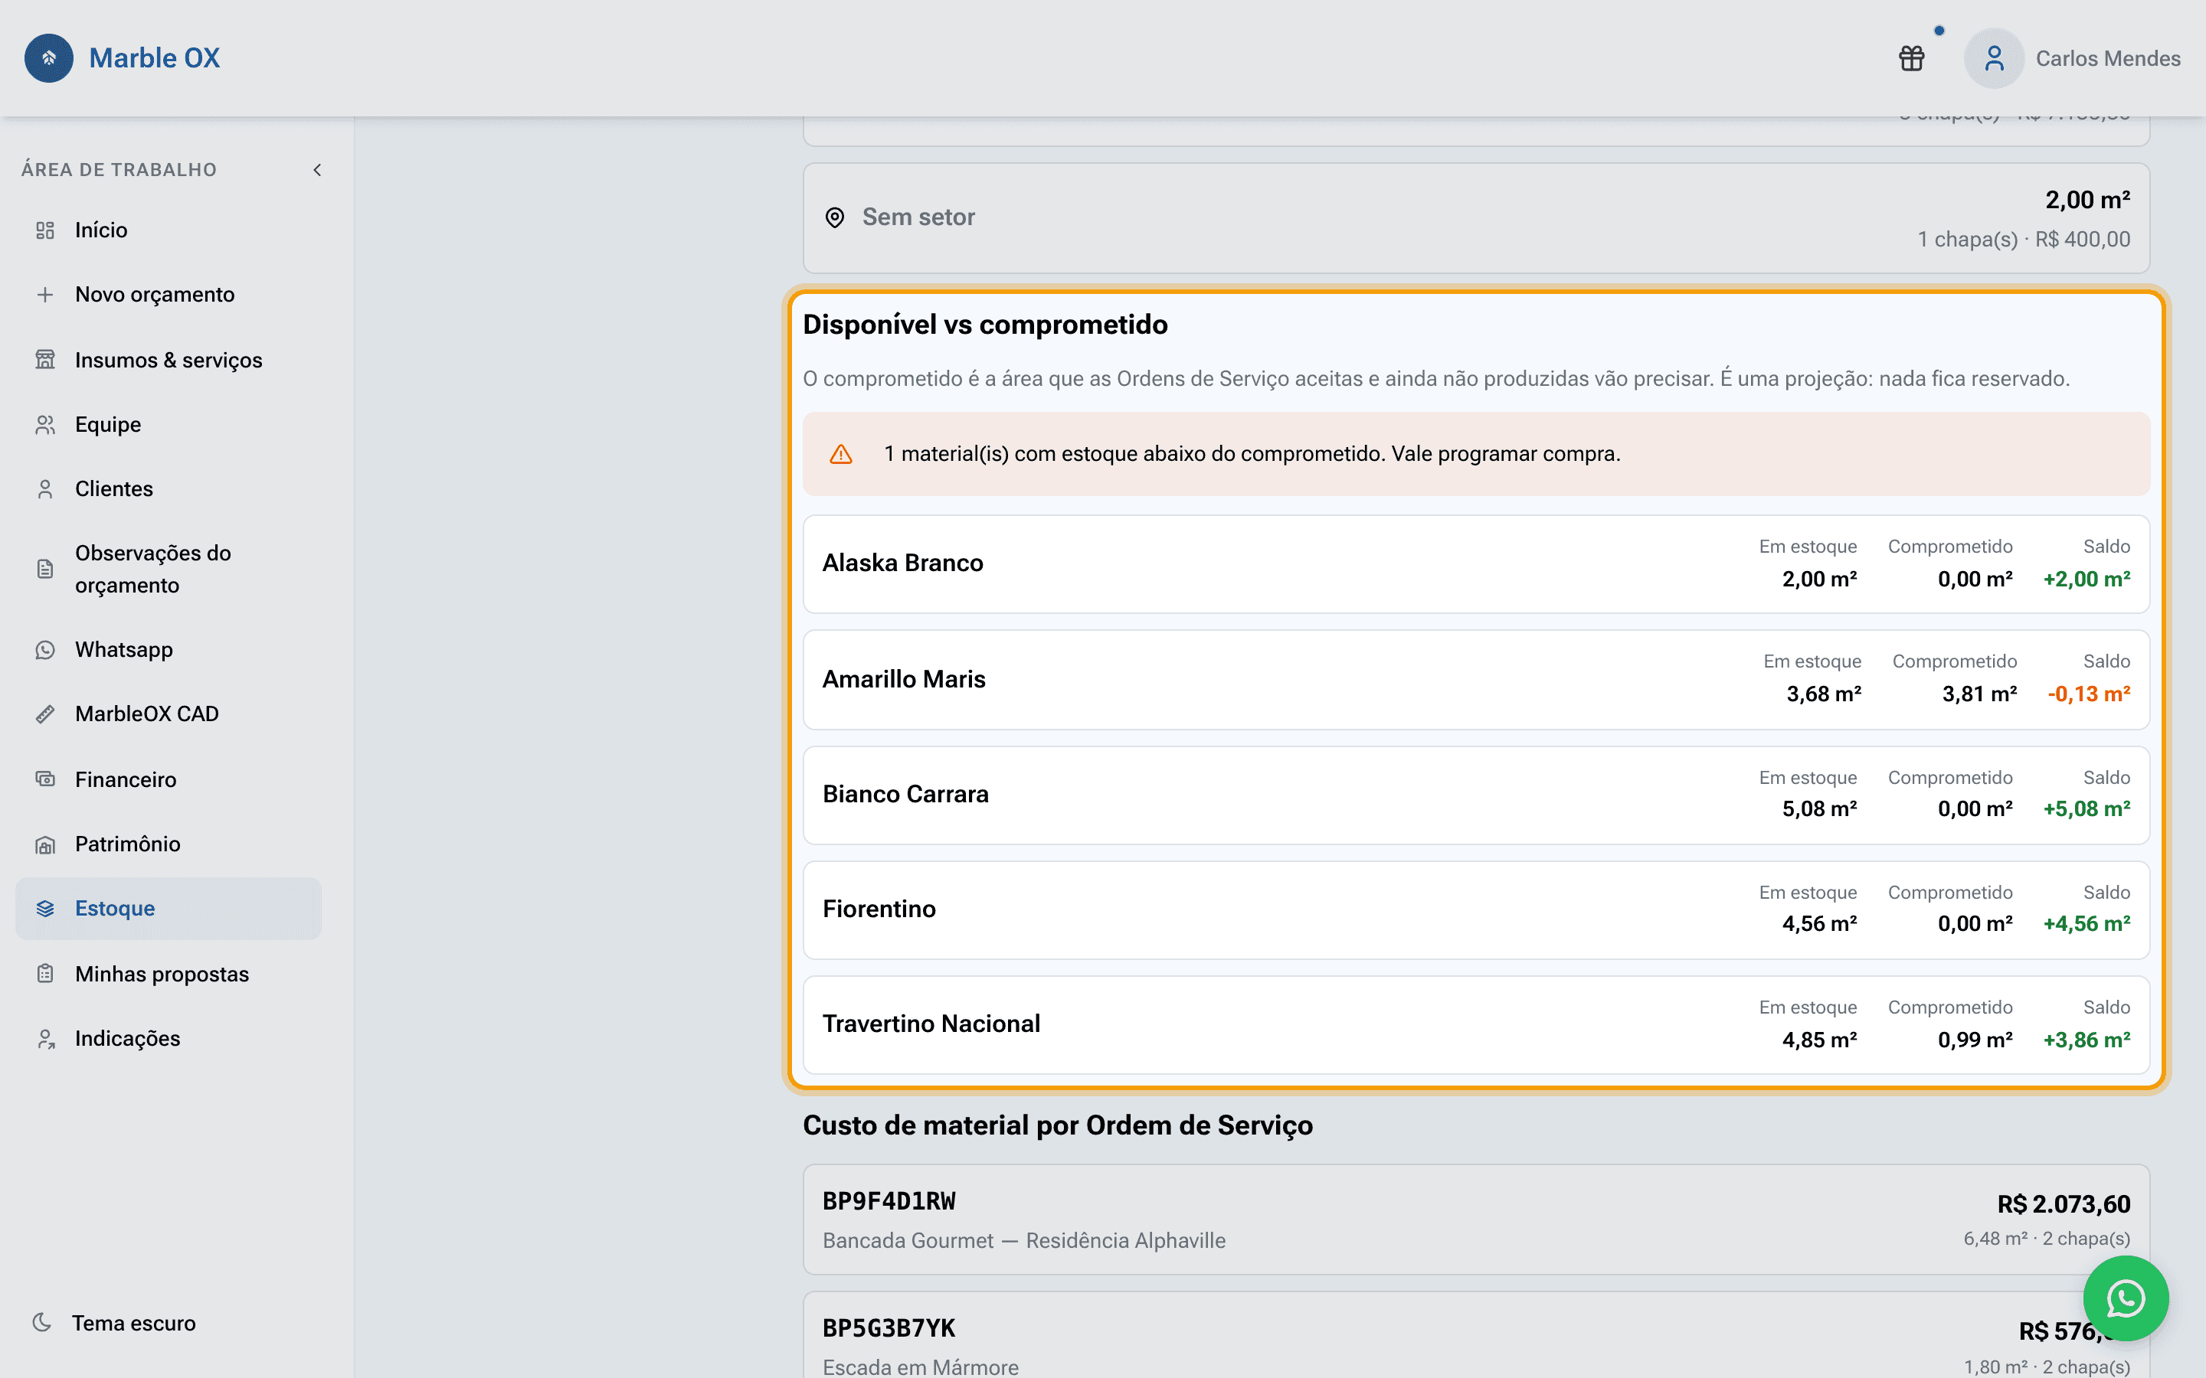Click the Patrimônio building icon

point(44,845)
